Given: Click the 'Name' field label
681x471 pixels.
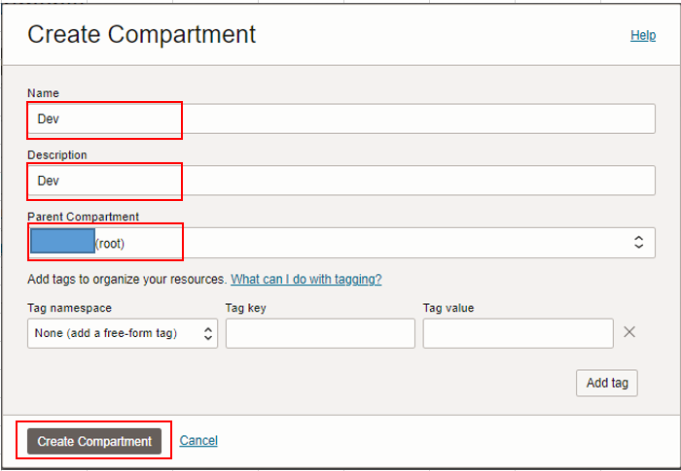Looking at the screenshot, I should pos(44,93).
